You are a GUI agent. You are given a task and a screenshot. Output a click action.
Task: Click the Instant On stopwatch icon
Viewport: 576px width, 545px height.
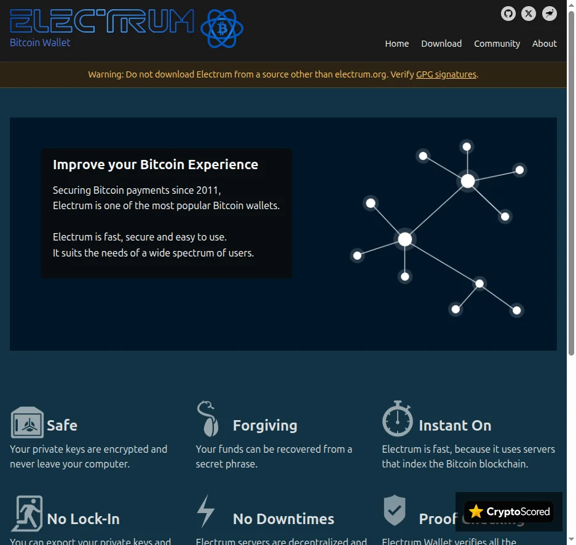pyautogui.click(x=398, y=418)
